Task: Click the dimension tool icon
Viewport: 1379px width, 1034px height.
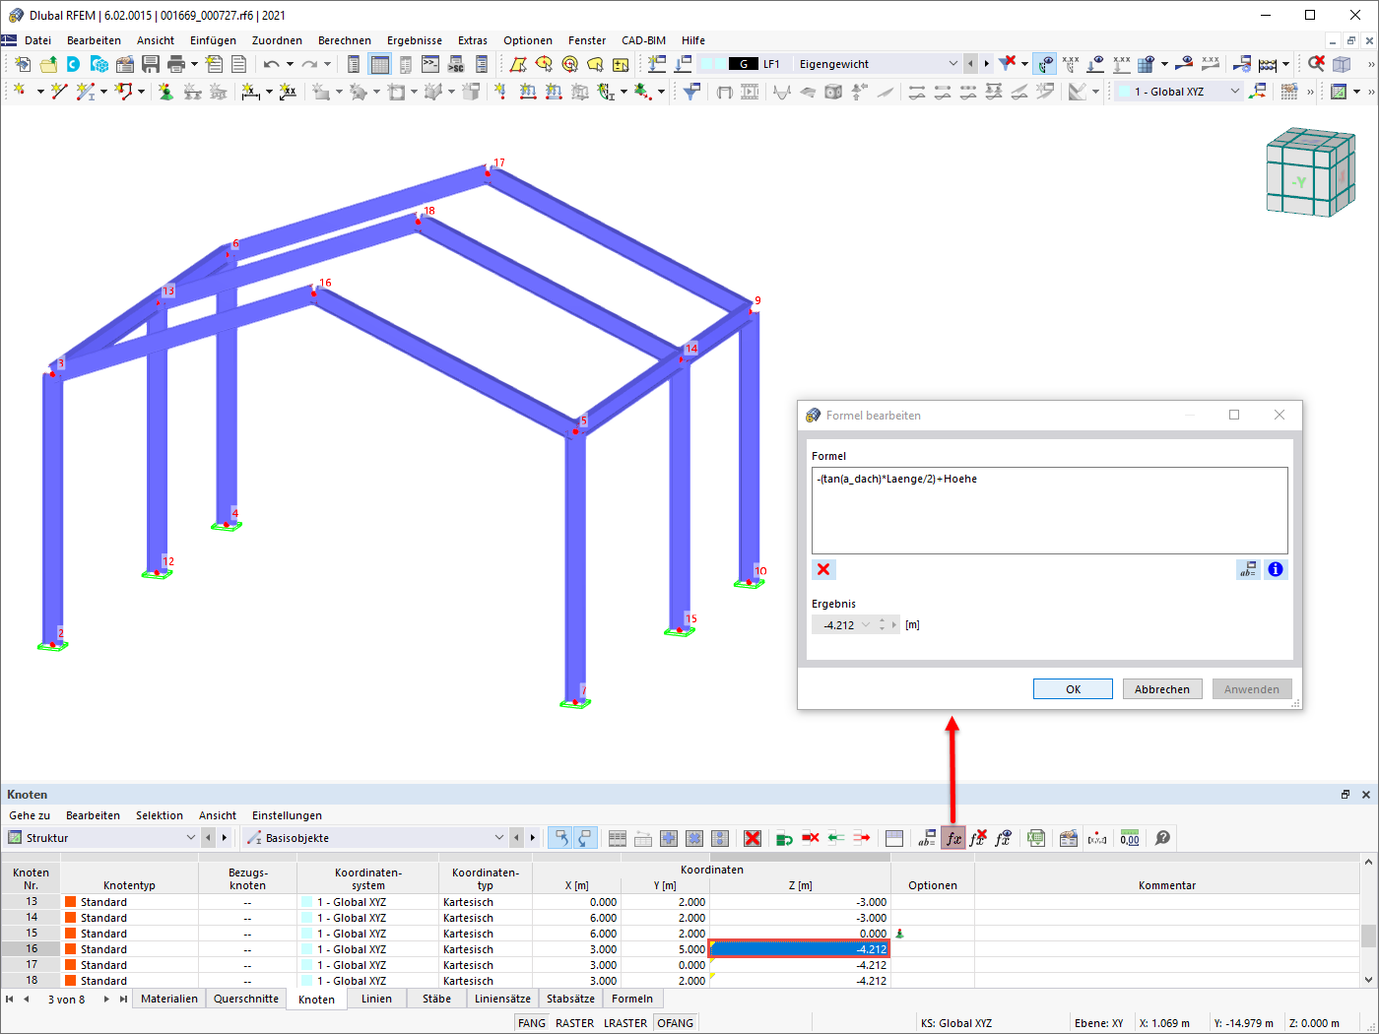Action: tap(251, 92)
